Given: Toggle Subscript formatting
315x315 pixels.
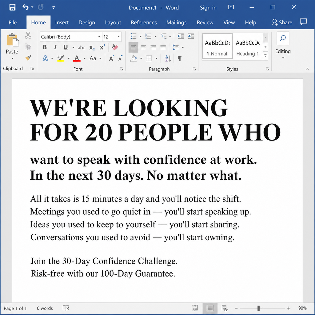Looking at the screenshot, I should (x=92, y=48).
